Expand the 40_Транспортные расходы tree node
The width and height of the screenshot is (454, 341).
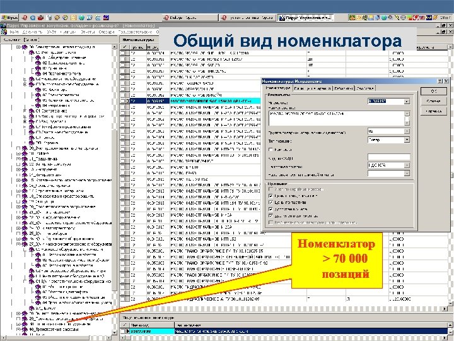point(18,330)
